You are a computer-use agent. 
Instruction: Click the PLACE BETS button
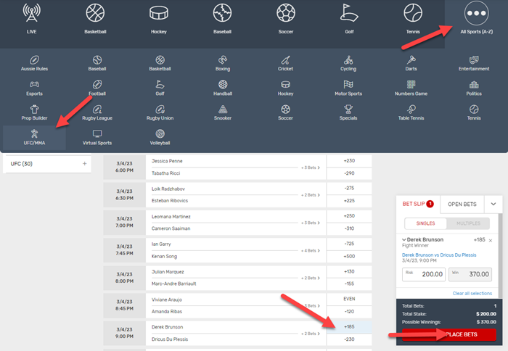click(x=446, y=334)
